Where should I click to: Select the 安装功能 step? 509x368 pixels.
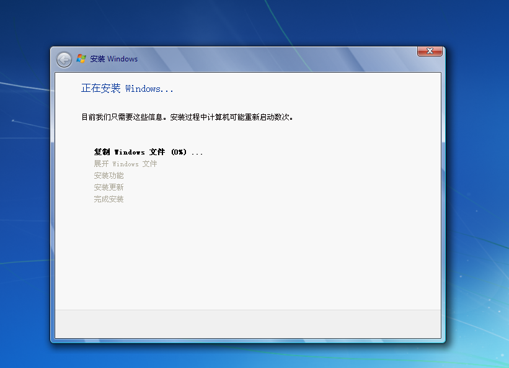[x=108, y=176]
